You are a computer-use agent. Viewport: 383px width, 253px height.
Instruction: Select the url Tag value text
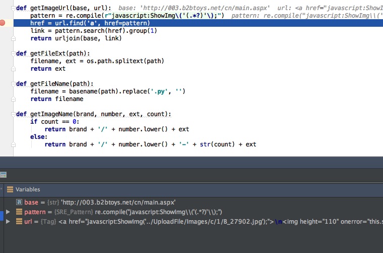click(221, 222)
